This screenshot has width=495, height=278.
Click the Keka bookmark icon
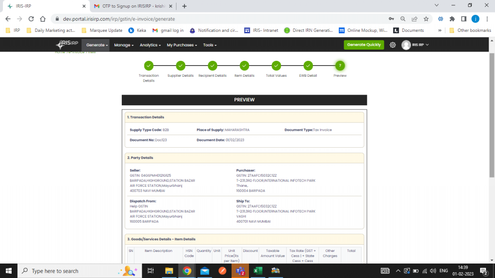(131, 30)
